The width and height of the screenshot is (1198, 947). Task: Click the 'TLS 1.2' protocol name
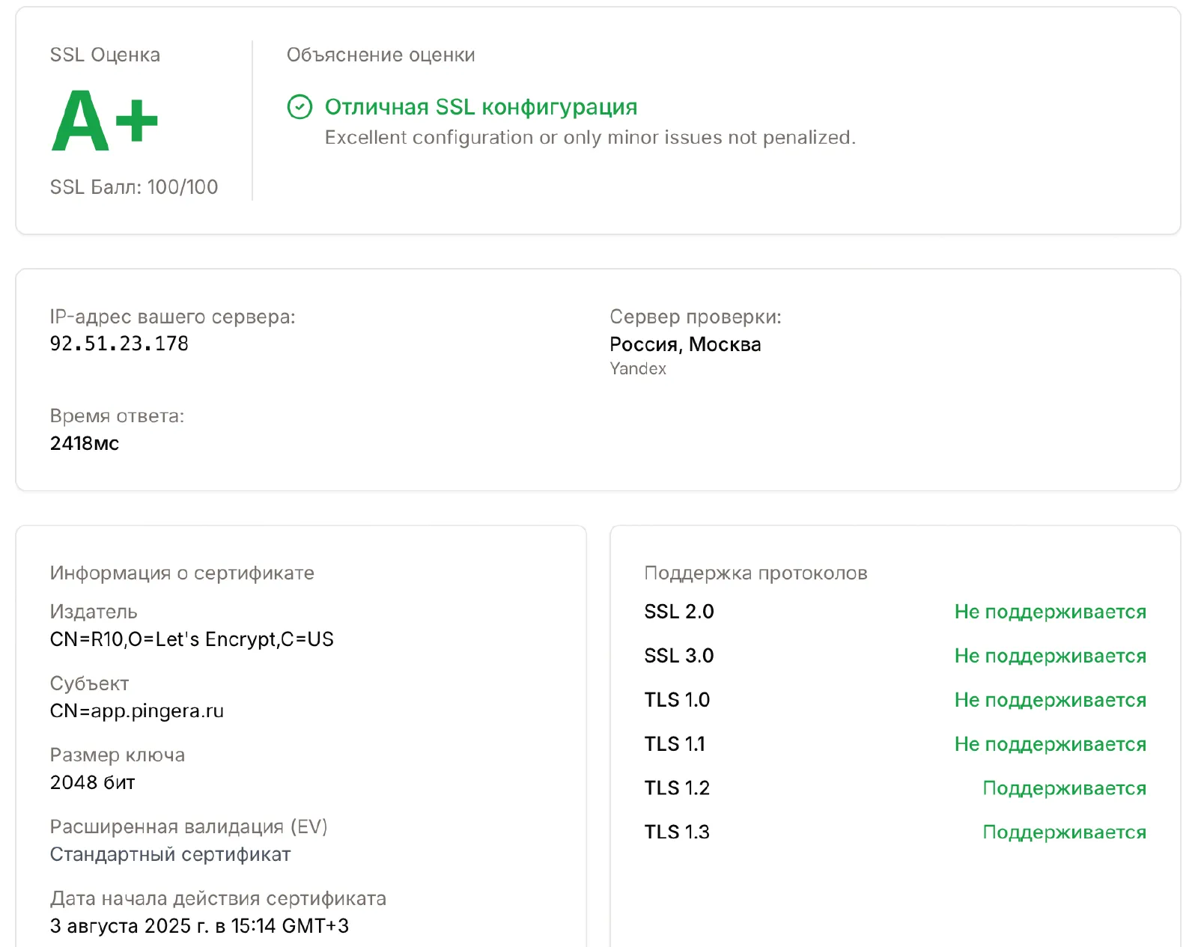(677, 788)
